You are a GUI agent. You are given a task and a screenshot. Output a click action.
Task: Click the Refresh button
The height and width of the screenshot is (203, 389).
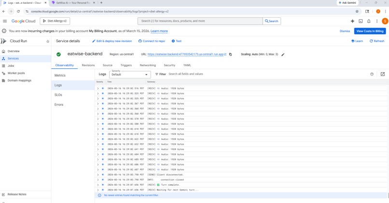(377, 41)
